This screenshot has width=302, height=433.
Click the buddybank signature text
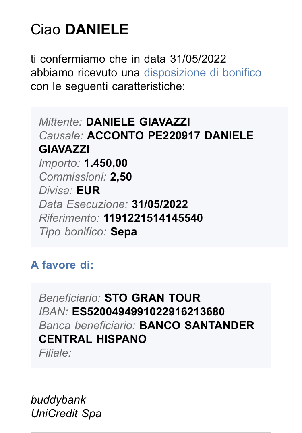coord(58,400)
